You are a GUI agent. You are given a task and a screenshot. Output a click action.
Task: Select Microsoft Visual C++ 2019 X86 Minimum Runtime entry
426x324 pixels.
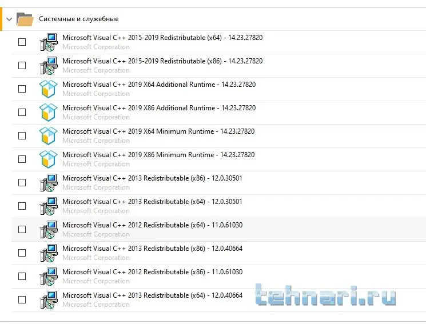[x=158, y=155]
